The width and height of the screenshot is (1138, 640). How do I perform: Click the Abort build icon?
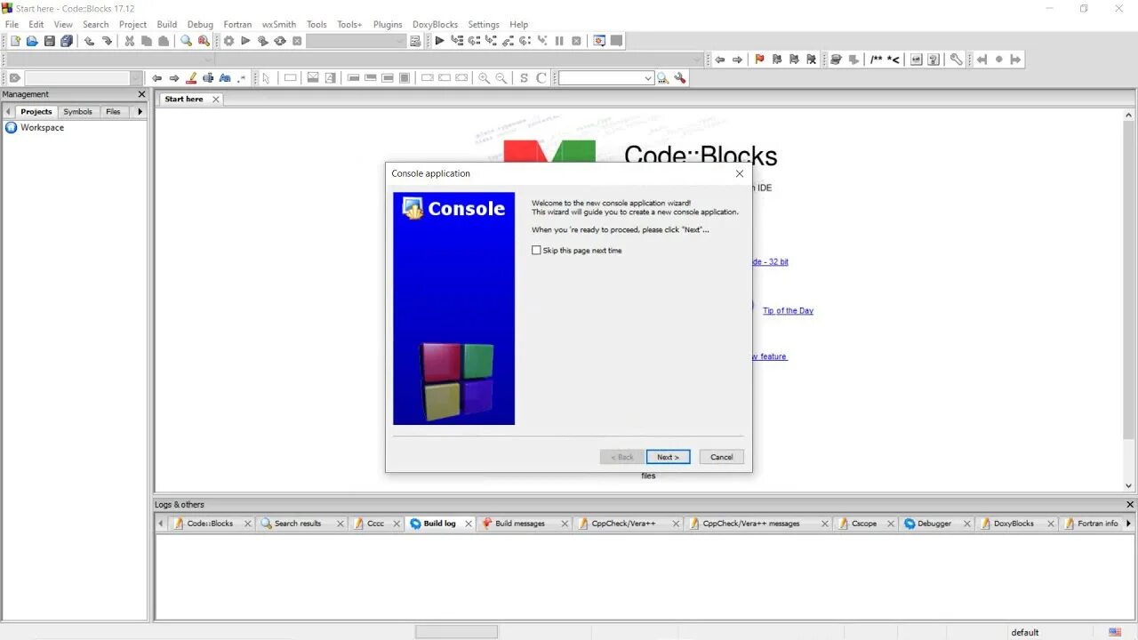(297, 41)
